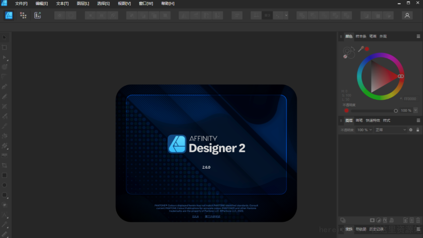Select the Ellipse tool
This screenshot has height=238, width=423.
(4, 185)
